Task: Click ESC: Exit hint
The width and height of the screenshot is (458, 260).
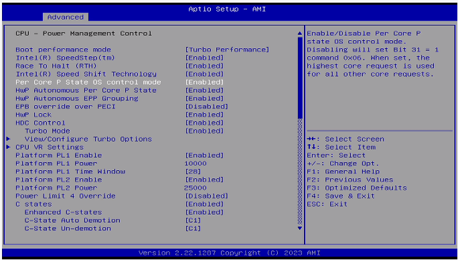Action: 327,204
